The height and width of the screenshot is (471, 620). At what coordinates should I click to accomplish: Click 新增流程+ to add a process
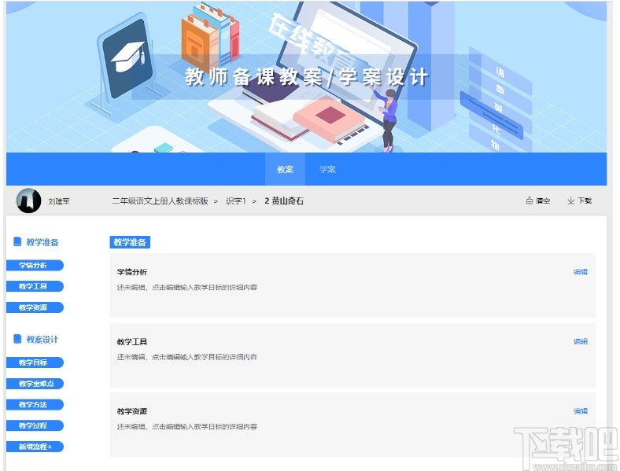coord(35,447)
